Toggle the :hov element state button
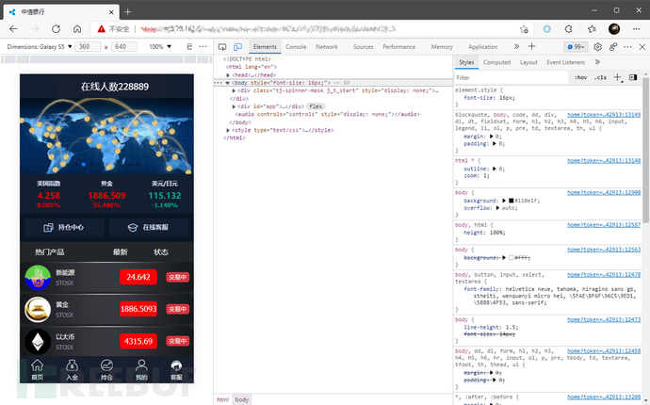The height and width of the screenshot is (405, 650). [580, 77]
